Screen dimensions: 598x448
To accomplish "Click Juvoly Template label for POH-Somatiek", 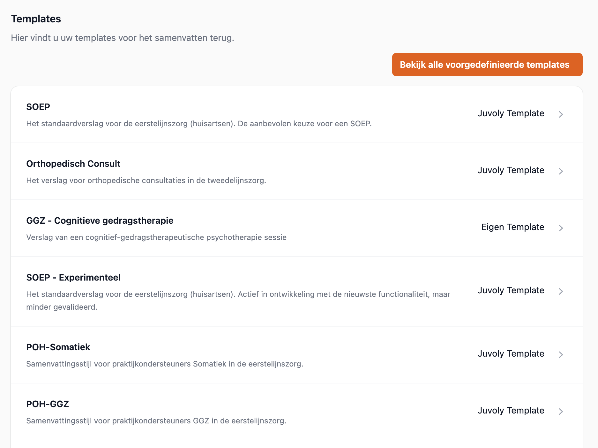I will pos(511,353).
